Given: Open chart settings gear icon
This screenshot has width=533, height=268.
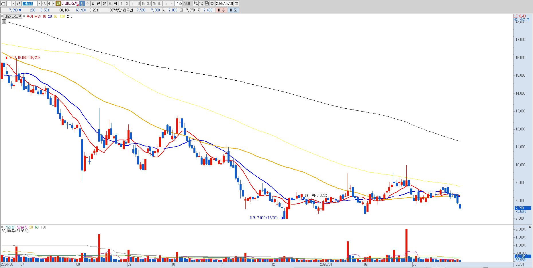Looking at the screenshot, I should click(x=212, y=3).
